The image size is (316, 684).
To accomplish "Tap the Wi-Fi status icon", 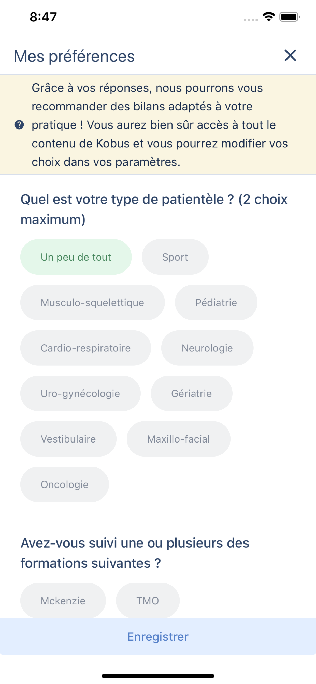I will (x=268, y=17).
